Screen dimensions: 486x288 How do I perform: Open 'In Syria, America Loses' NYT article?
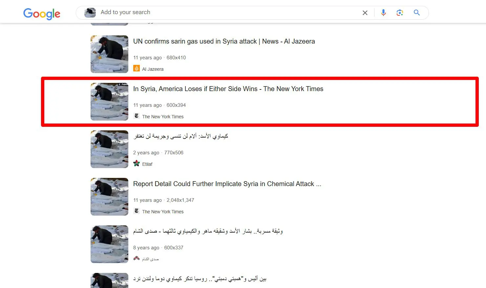pos(228,89)
